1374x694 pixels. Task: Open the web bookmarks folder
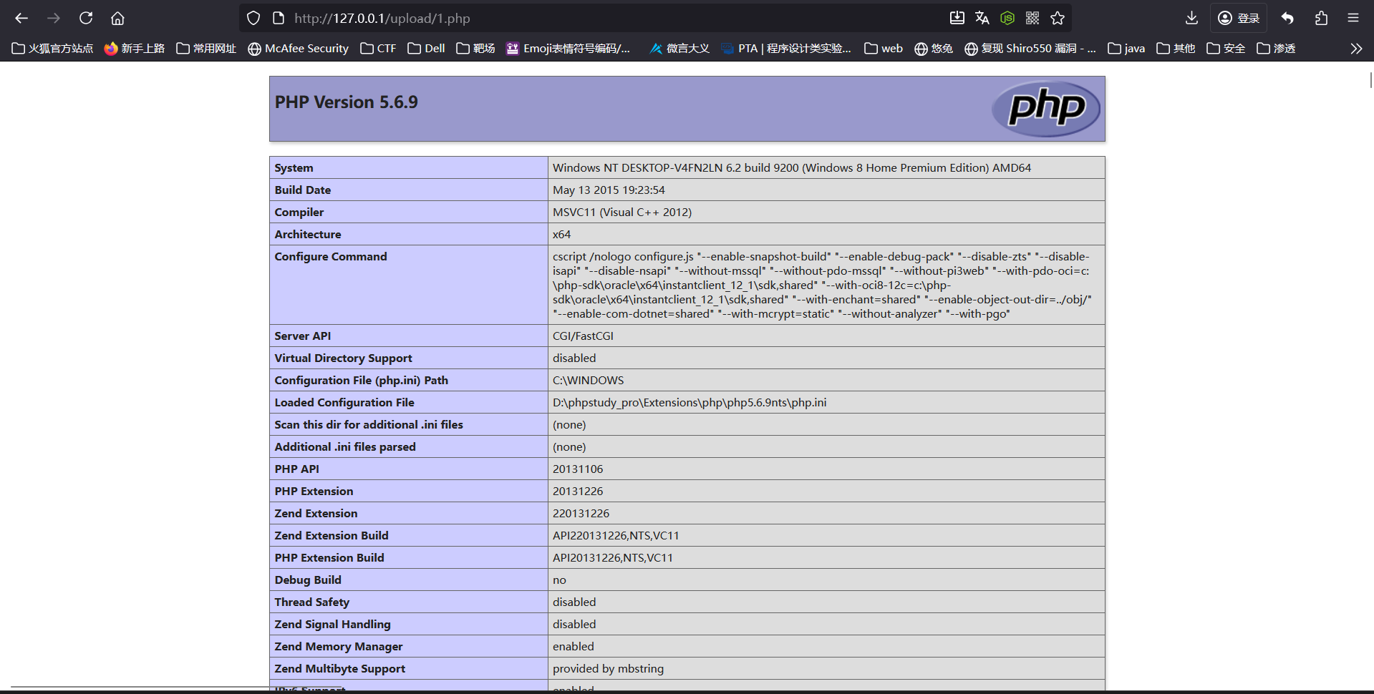[884, 49]
